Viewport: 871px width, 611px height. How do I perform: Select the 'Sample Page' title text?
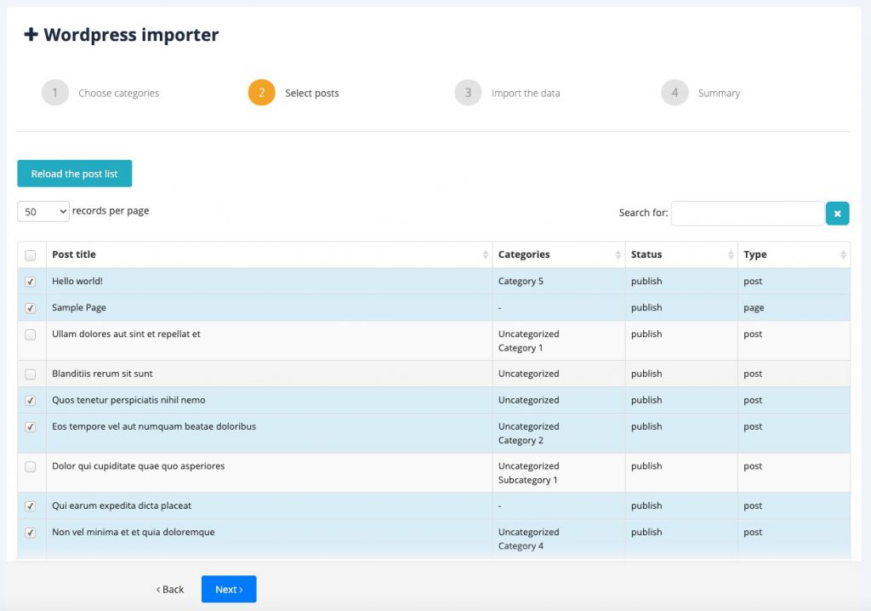[79, 307]
